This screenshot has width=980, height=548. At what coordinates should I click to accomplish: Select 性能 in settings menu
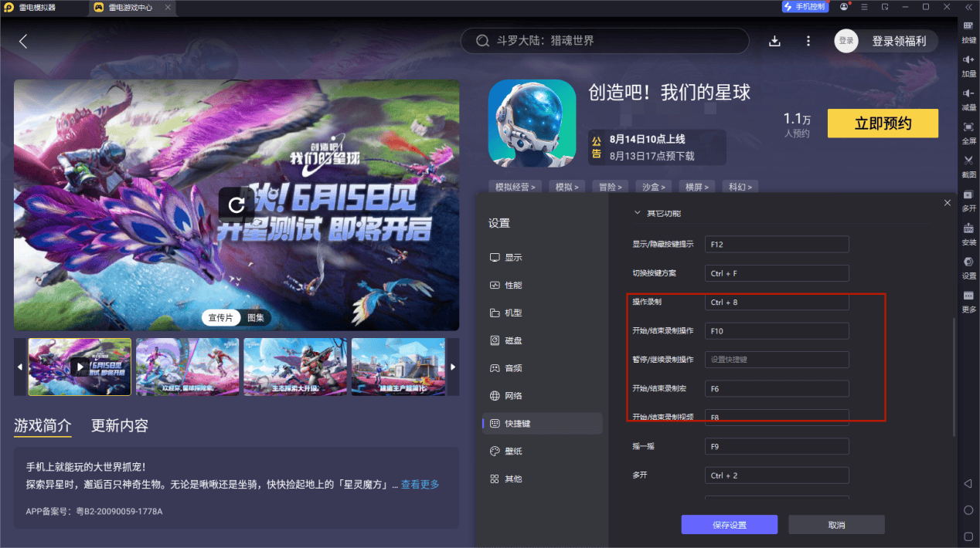(542, 285)
